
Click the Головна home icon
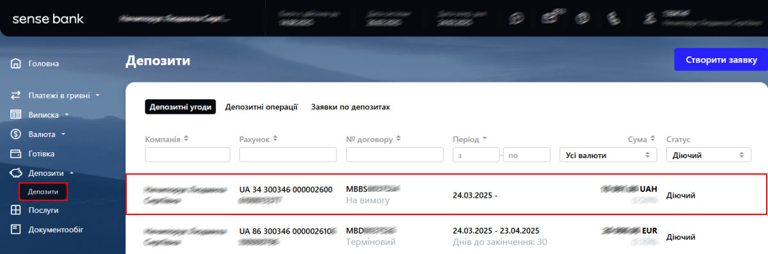pos(16,63)
